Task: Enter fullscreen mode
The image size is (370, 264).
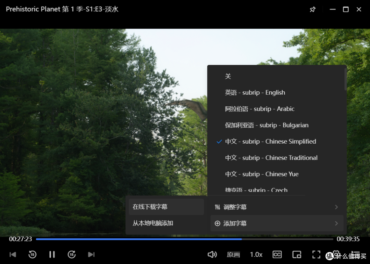Action: (x=316, y=254)
